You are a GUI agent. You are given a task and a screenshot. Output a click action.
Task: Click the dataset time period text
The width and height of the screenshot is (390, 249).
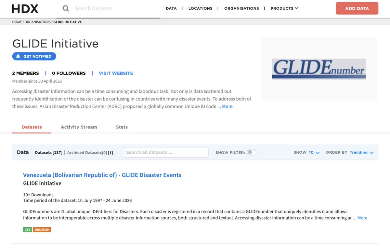coord(77,200)
